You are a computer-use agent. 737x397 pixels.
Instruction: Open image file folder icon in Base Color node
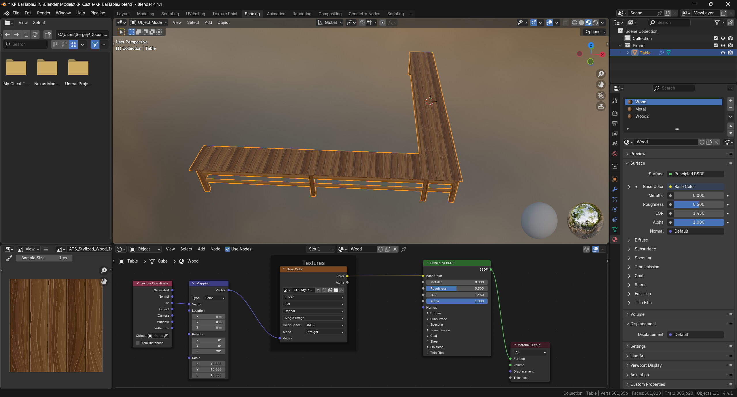pos(336,290)
